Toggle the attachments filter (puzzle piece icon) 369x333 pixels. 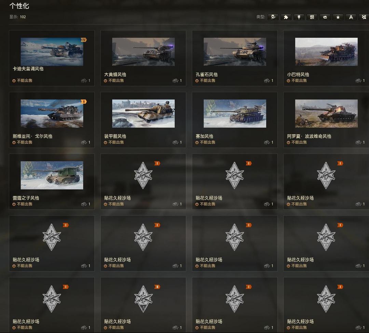pos(286,17)
